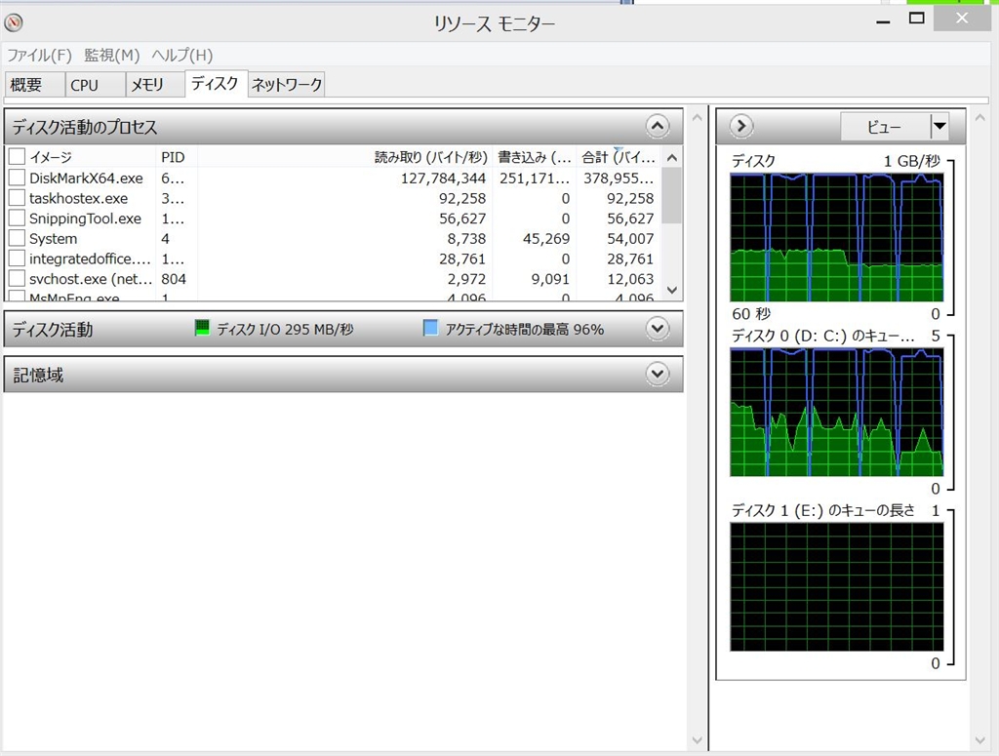This screenshot has height=756, width=999.
Task: Open the ヘルプ(H) menu
Action: tap(182, 56)
